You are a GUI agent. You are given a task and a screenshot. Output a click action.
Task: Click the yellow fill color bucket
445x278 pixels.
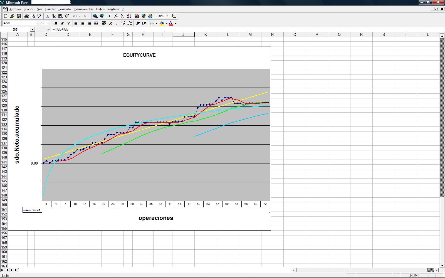[162, 23]
